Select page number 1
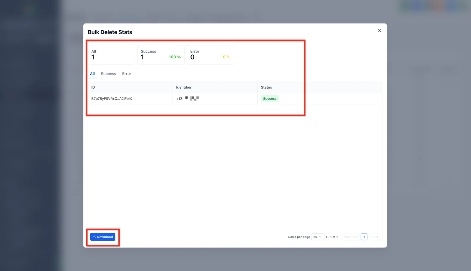This screenshot has height=271, width=471. pyautogui.click(x=364, y=237)
